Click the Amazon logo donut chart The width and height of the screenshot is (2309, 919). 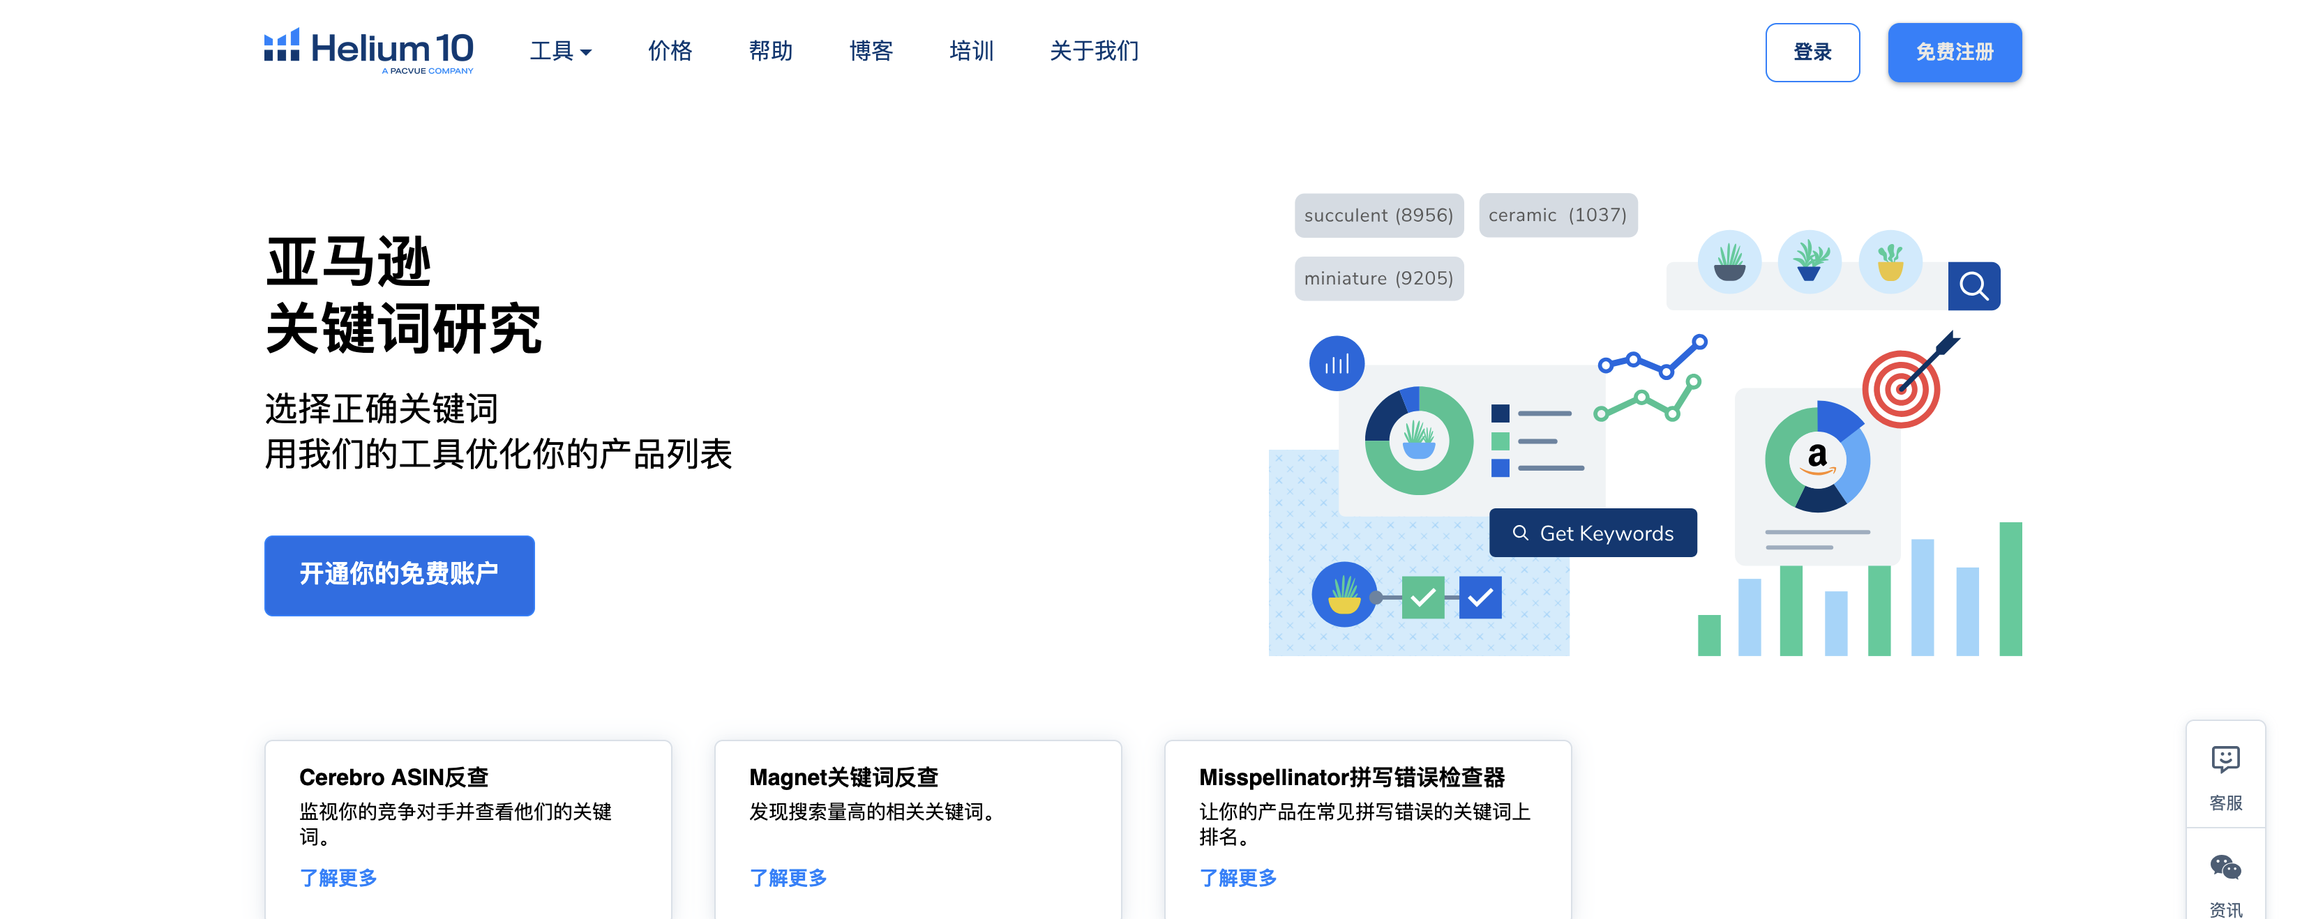[1817, 459]
